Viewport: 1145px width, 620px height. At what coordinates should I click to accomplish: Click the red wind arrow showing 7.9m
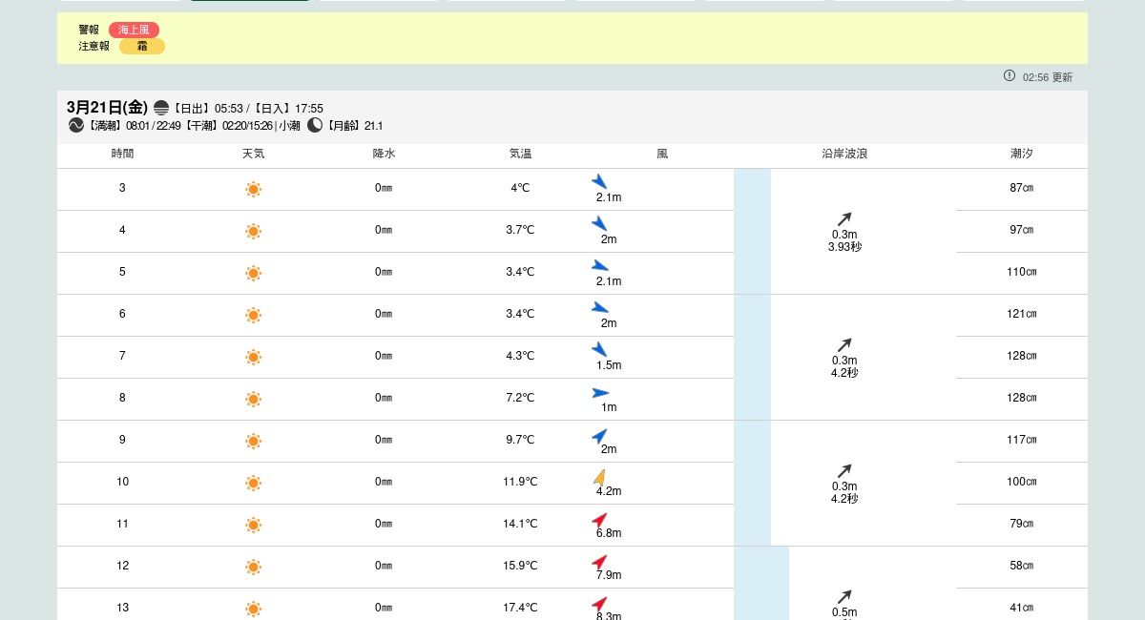pos(599,562)
